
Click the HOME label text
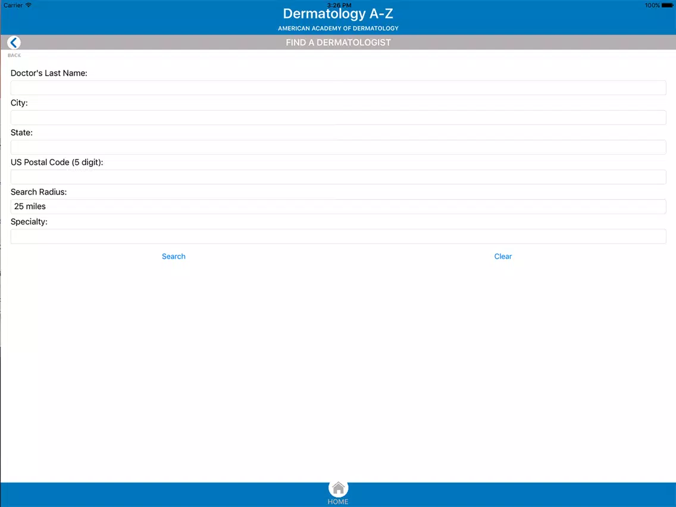tap(338, 502)
